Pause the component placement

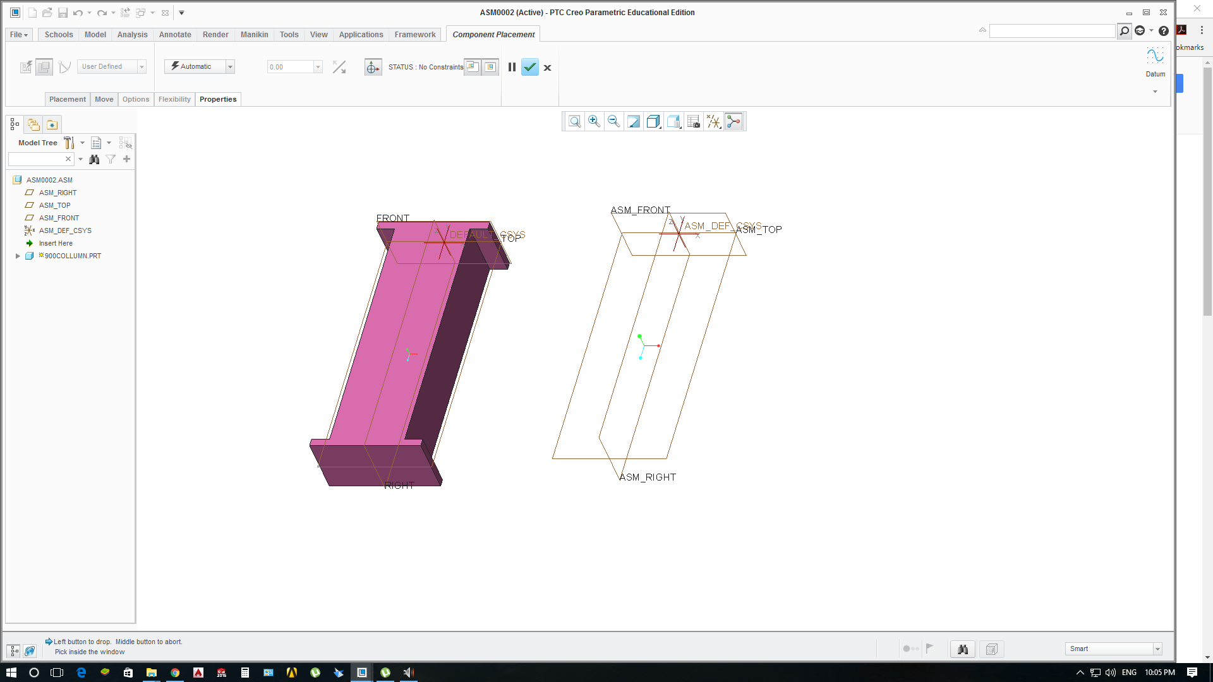[x=512, y=67]
